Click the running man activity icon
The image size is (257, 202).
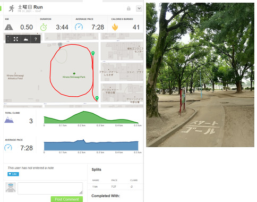(12, 9)
